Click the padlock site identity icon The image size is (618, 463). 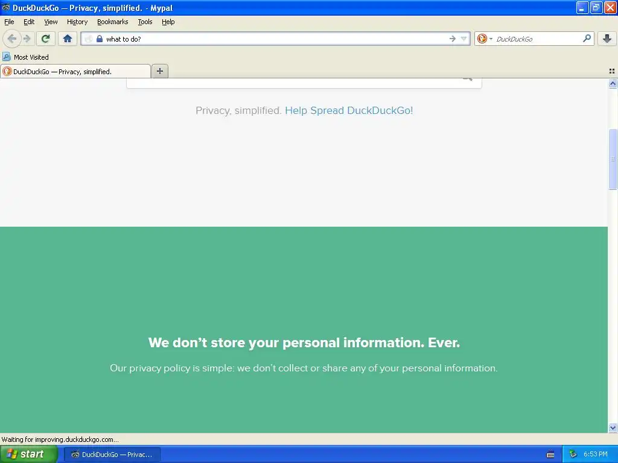[x=100, y=39]
